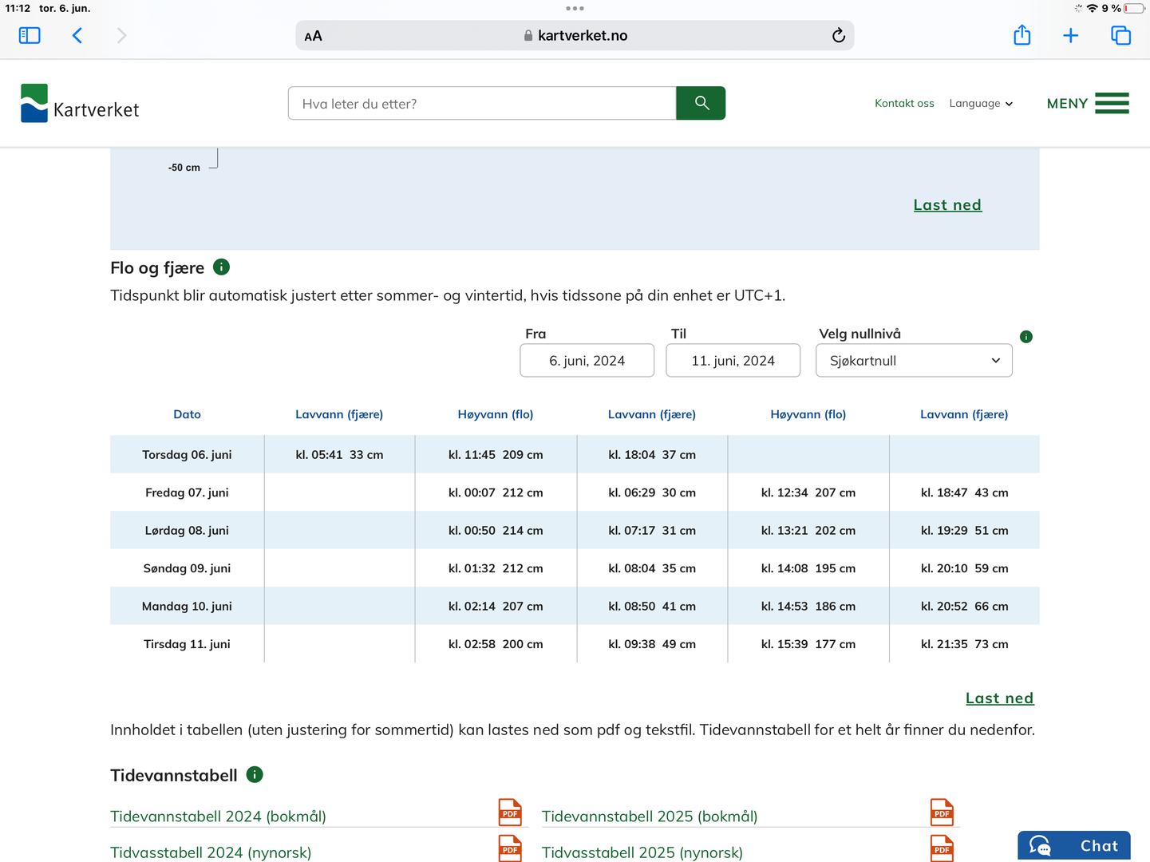Open the MENY hamburger menu
This screenshot has width=1150, height=862.
point(1088,104)
